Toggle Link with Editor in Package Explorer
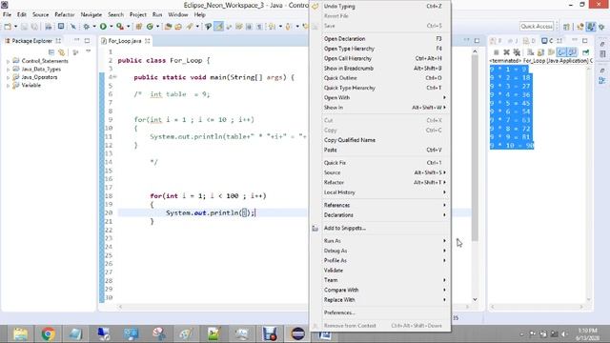 click(61, 52)
